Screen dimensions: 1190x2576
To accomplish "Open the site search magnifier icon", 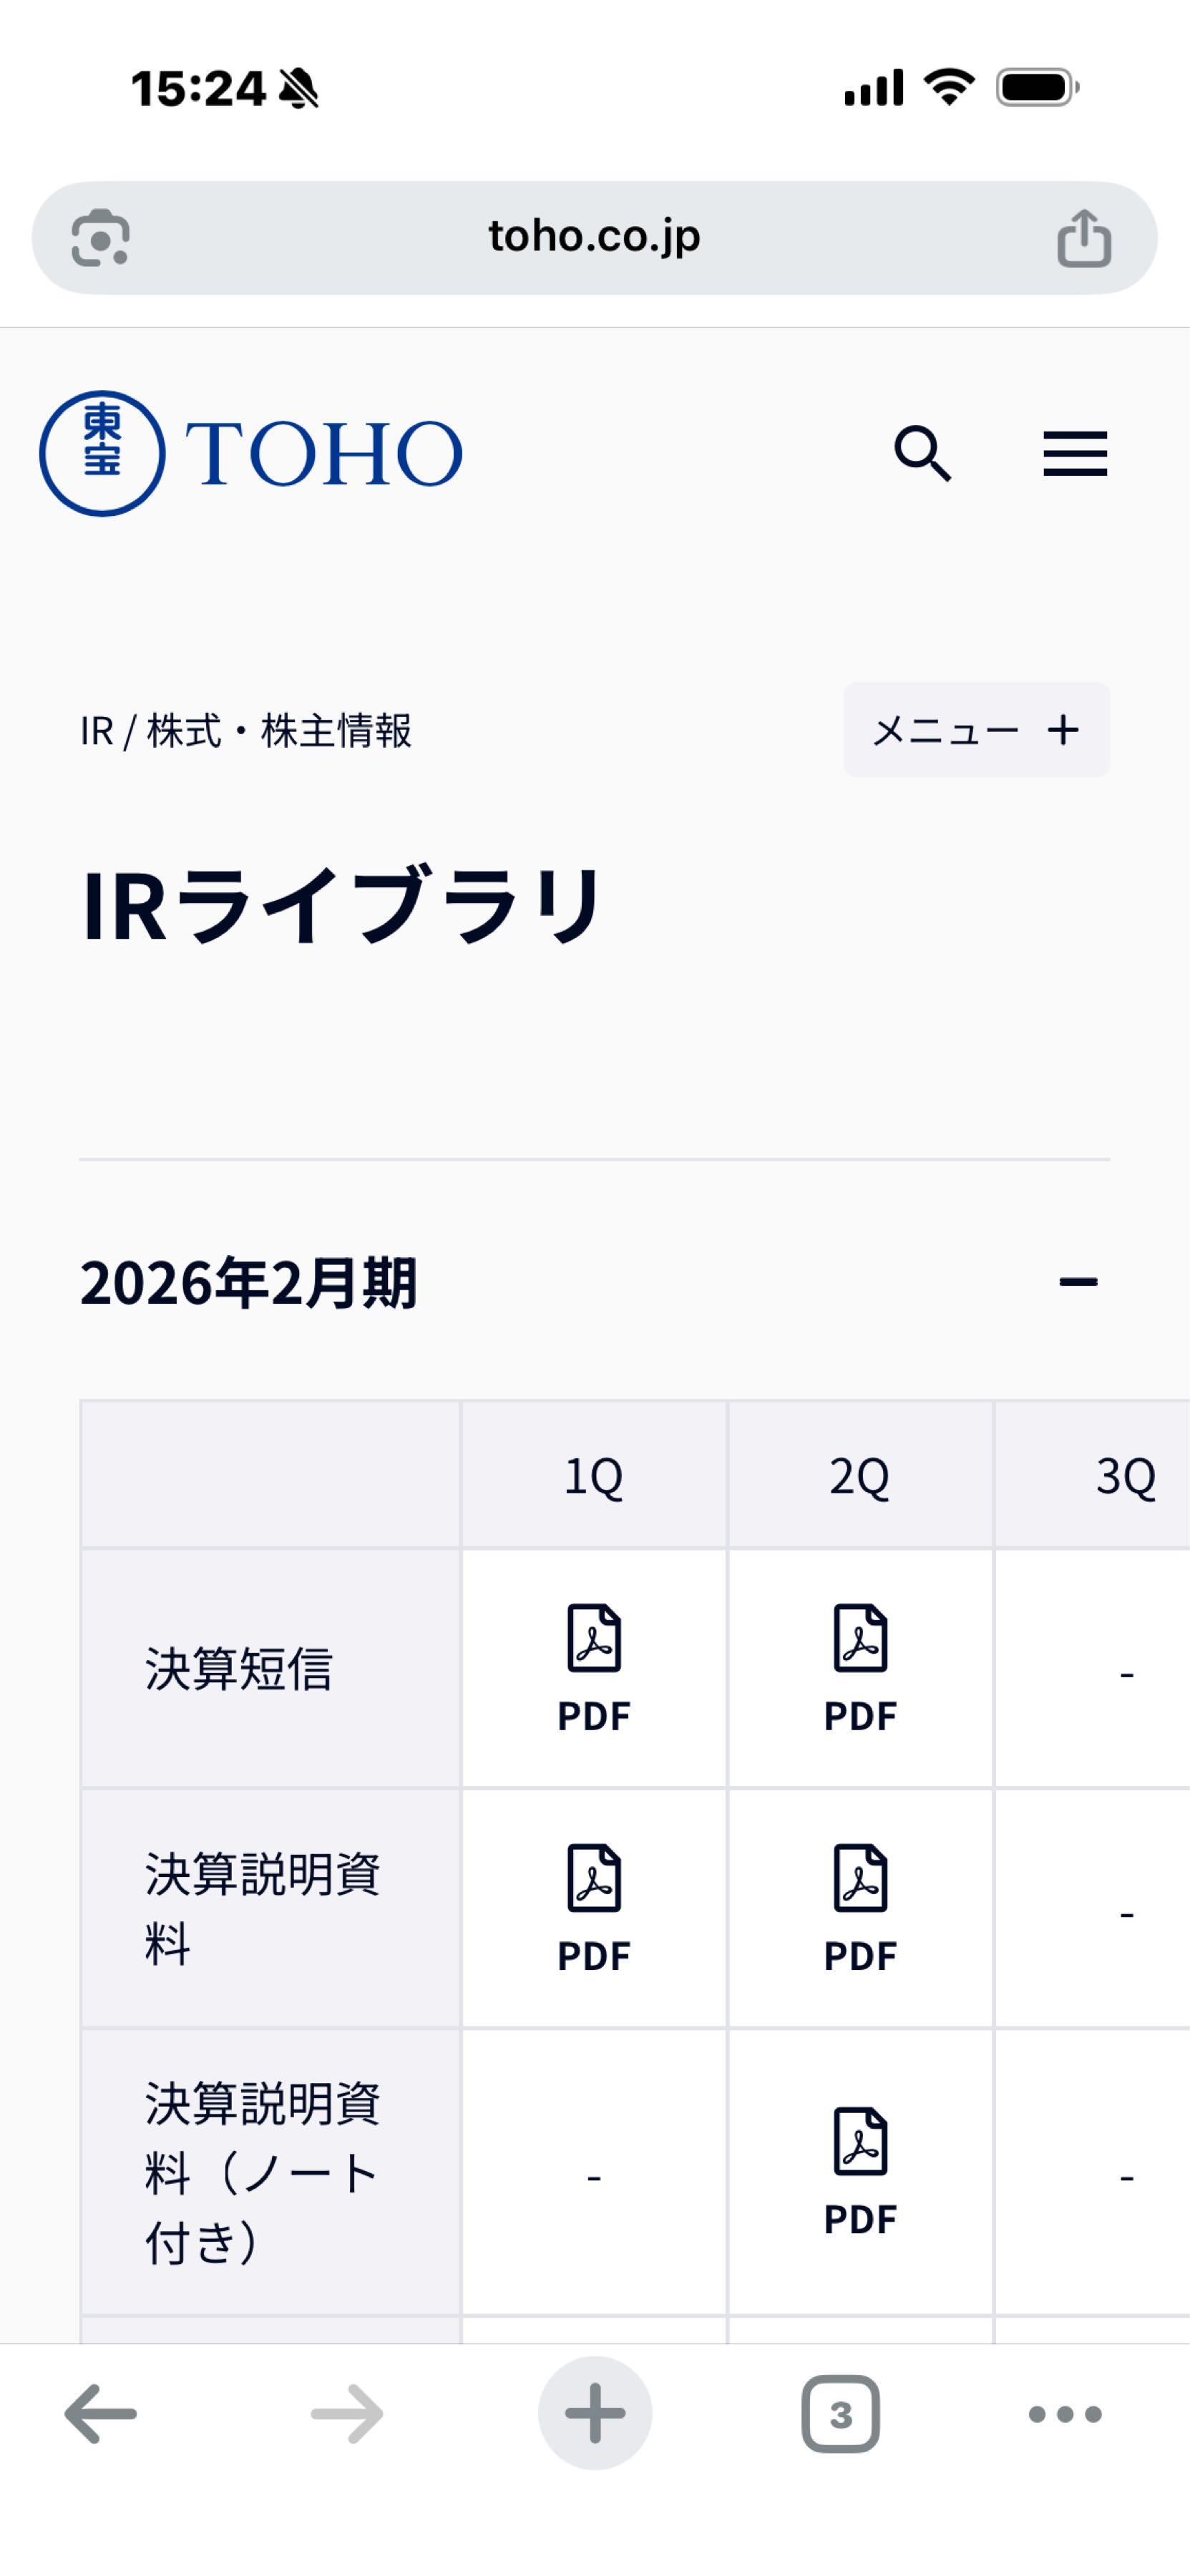I will point(922,453).
